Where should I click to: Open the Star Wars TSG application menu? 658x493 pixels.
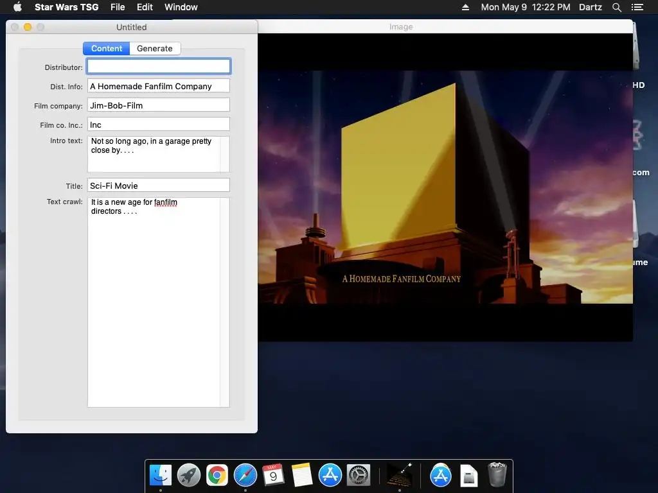tap(66, 7)
